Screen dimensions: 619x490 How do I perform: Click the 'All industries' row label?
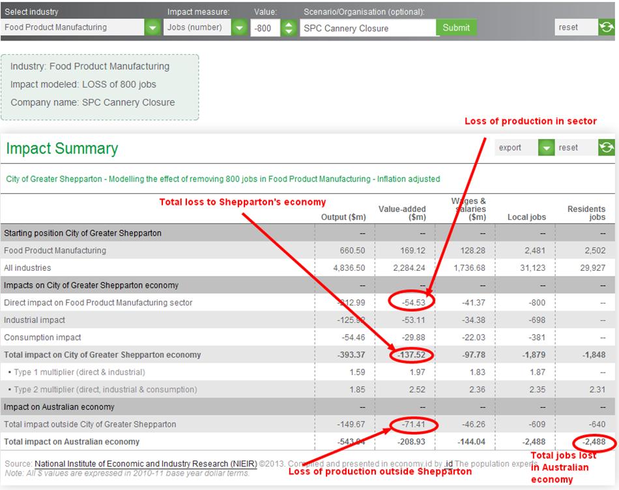[x=27, y=268]
